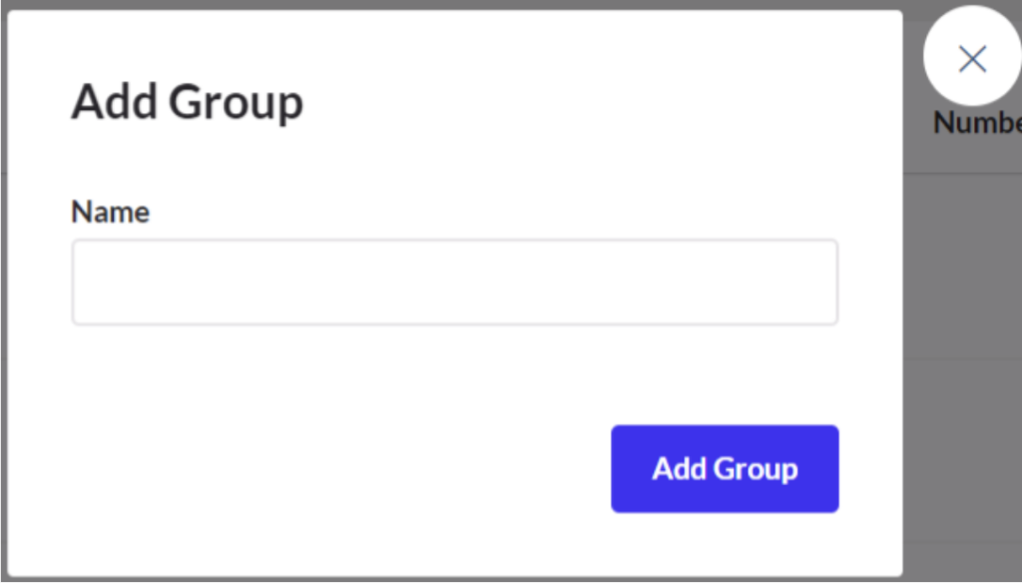Click the partially hidden Number column header
The width and height of the screenshot is (1022, 583).
click(x=977, y=123)
